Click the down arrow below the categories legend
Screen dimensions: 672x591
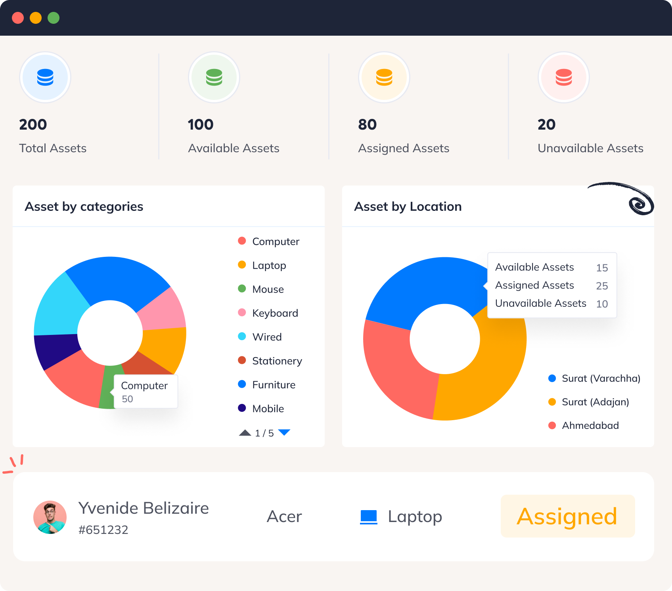pyautogui.click(x=285, y=432)
